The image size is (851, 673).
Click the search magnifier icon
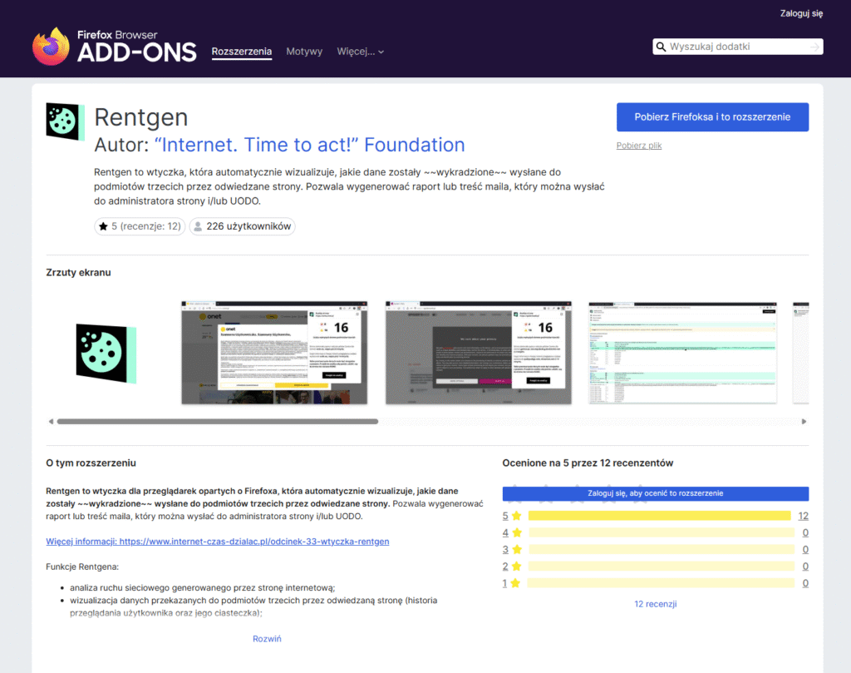(661, 47)
